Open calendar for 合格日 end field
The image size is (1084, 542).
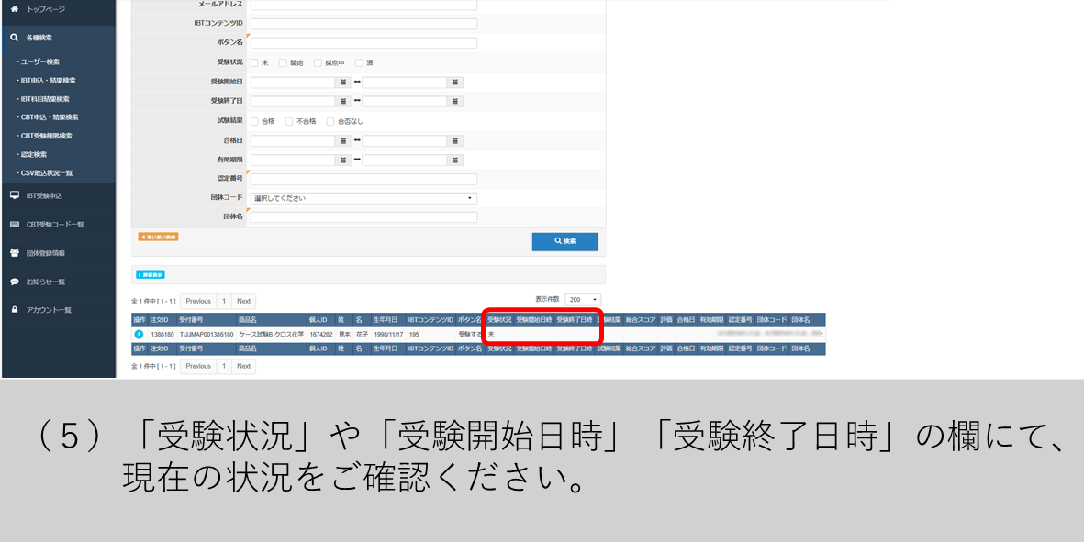point(455,141)
